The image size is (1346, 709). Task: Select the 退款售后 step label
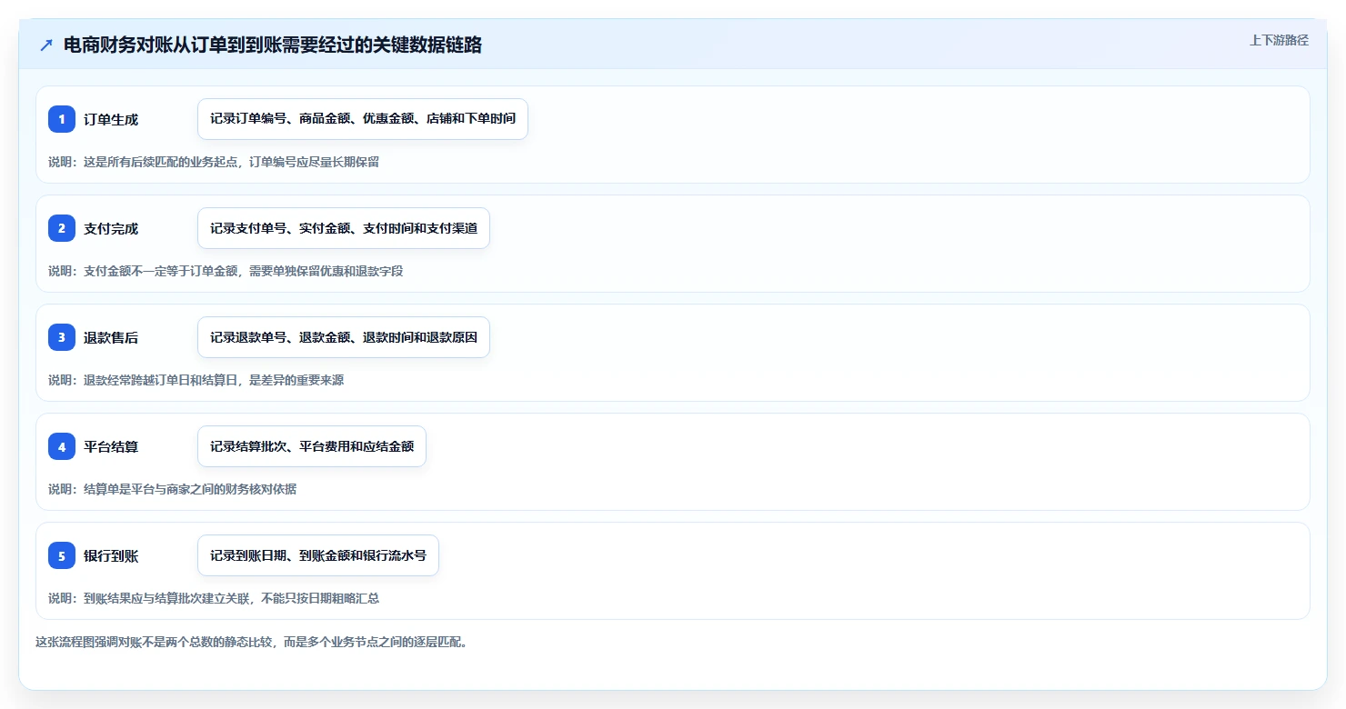[111, 337]
